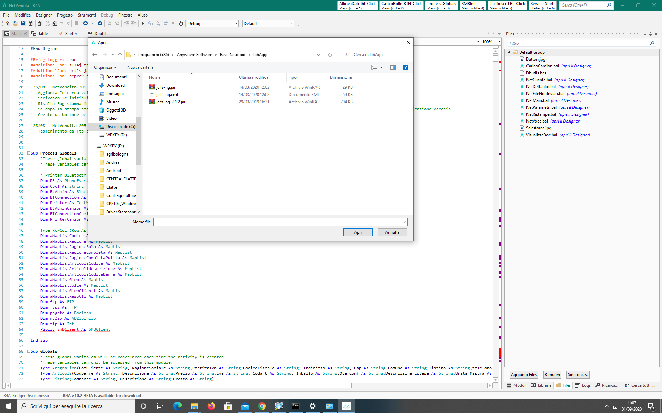Click the open project toolbar icon
Image resolution: width=662 pixels, height=413 pixels.
[16, 23]
